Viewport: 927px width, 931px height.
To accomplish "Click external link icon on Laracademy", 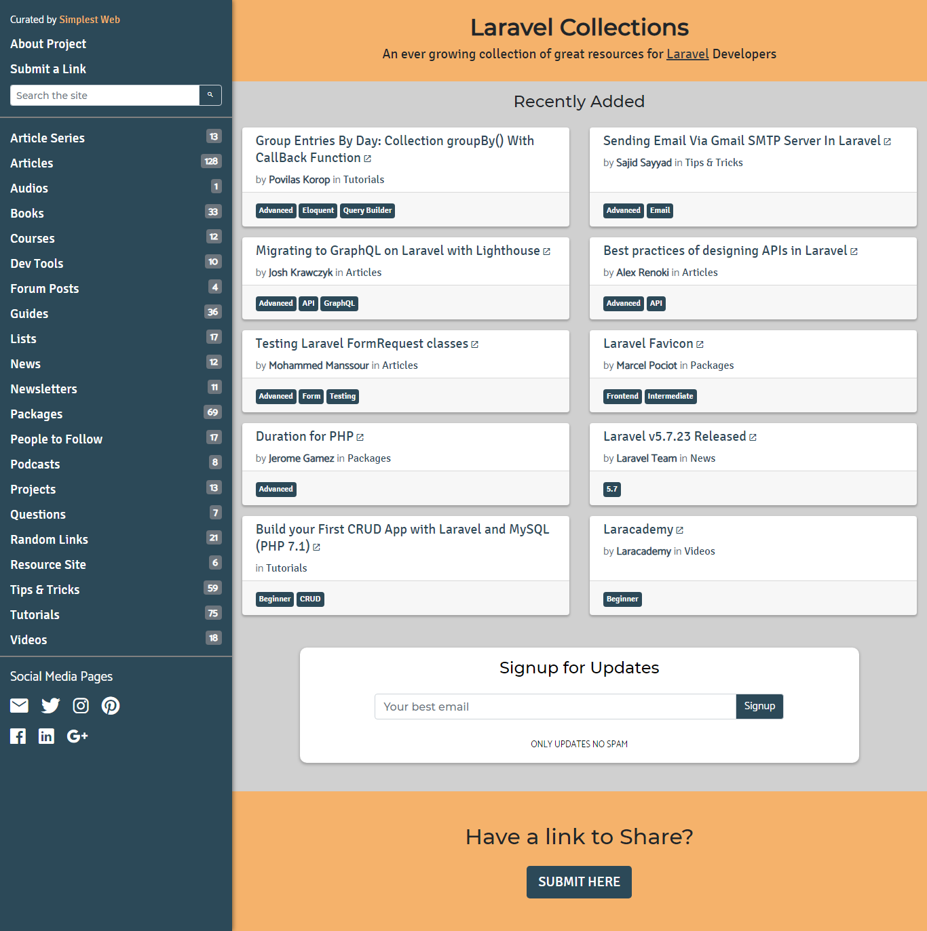I will 679,530.
